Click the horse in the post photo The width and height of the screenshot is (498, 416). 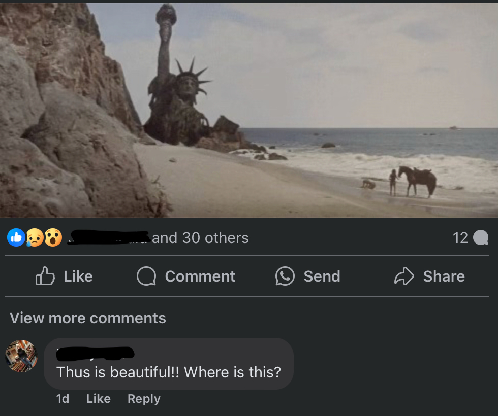point(418,180)
